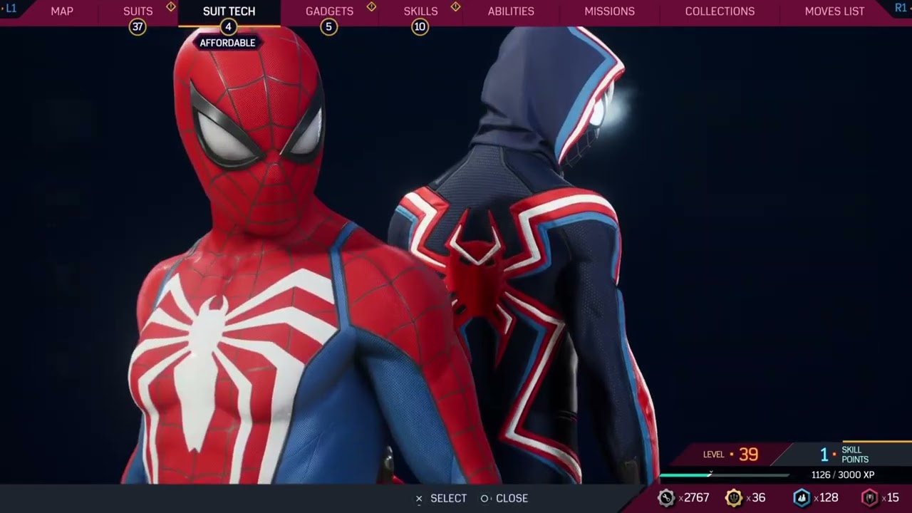Click the gold token icon by 36

point(733,497)
